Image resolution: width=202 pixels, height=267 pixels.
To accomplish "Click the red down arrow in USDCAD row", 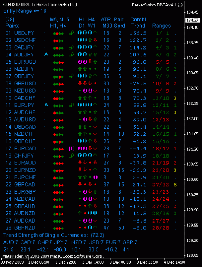I will [x=95, y=126].
